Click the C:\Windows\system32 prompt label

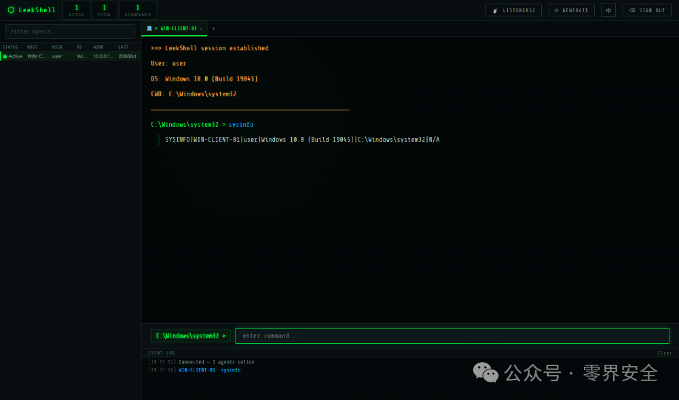point(191,336)
